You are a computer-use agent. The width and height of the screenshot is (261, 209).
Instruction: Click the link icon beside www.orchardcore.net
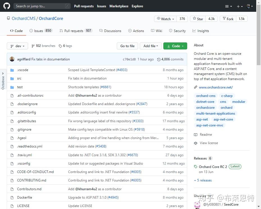coord(196,87)
